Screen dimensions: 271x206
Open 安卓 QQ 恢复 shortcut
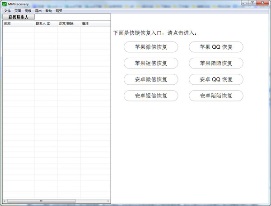click(x=216, y=79)
